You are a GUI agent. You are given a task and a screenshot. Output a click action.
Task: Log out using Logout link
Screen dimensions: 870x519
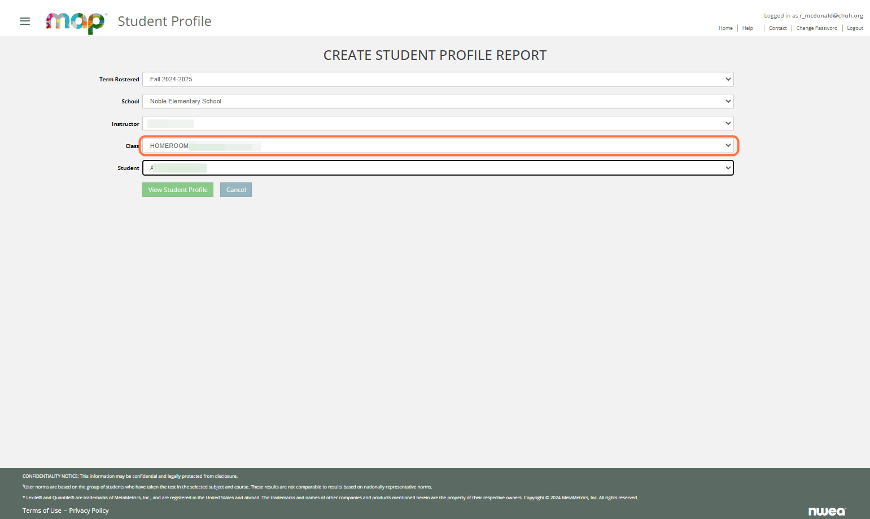click(855, 28)
